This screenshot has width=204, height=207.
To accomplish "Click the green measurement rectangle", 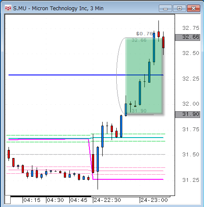I will (144, 76).
